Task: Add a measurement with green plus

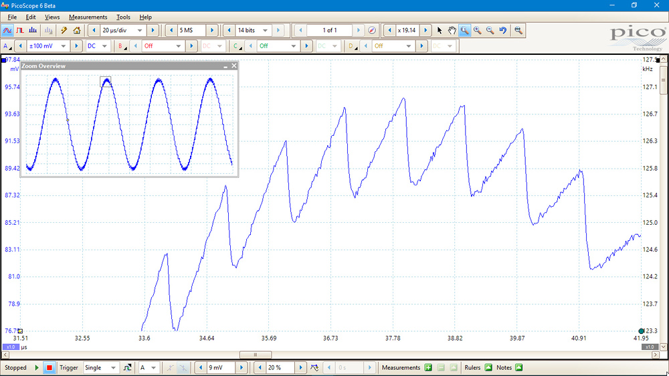Action: 428,367
